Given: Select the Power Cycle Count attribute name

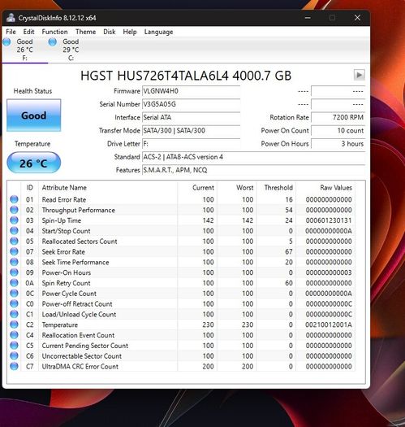Looking at the screenshot, I should pos(69,294).
